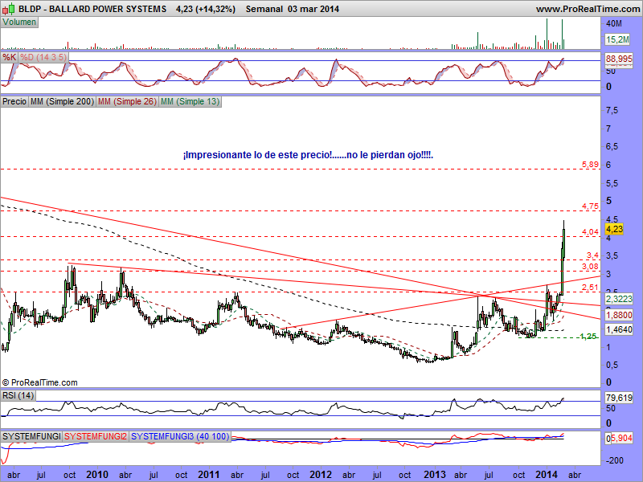Open MM (Simple 200) moving average settings

pyautogui.click(x=62, y=102)
